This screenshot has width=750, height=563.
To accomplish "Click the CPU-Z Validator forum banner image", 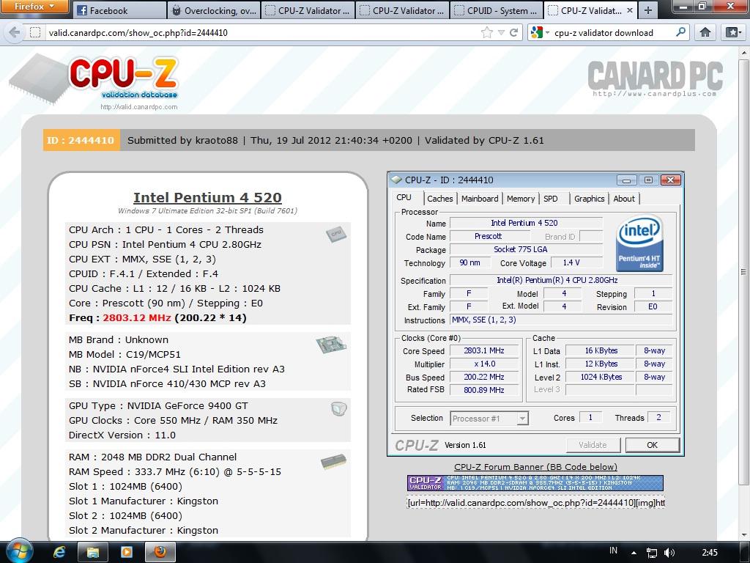I will click(535, 483).
